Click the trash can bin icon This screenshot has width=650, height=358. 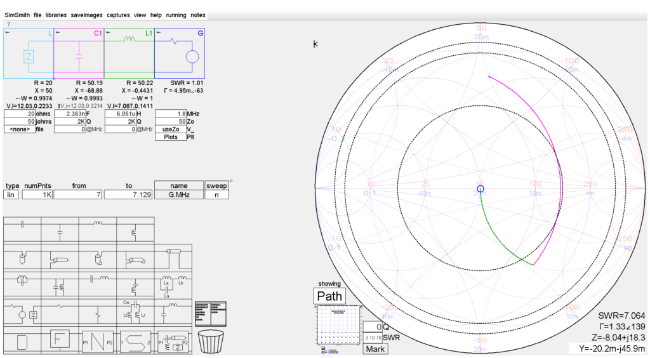211,341
